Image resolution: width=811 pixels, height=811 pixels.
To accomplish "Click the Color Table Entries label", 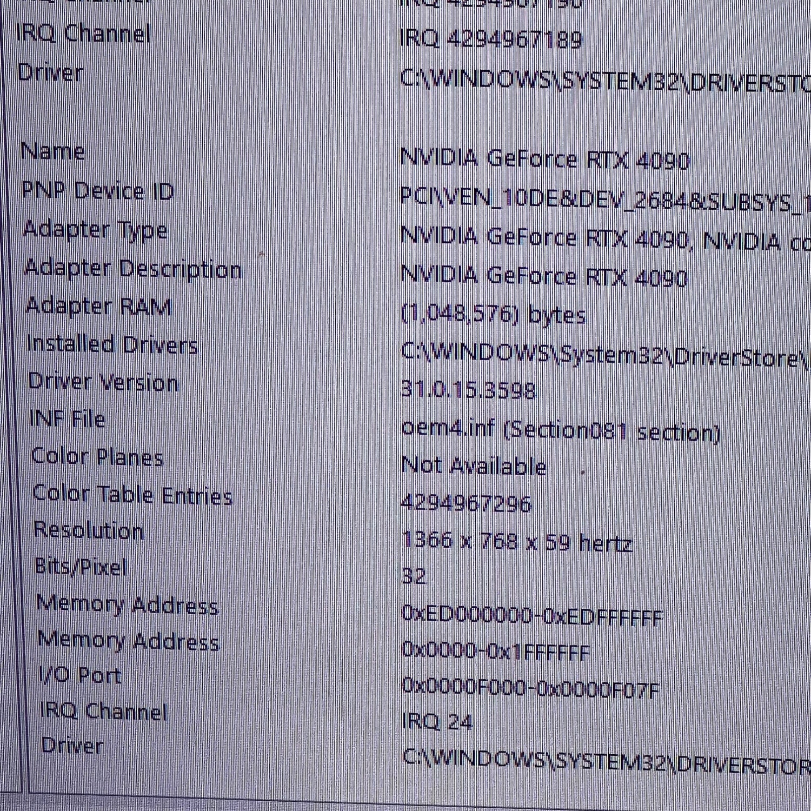I will tap(132, 494).
